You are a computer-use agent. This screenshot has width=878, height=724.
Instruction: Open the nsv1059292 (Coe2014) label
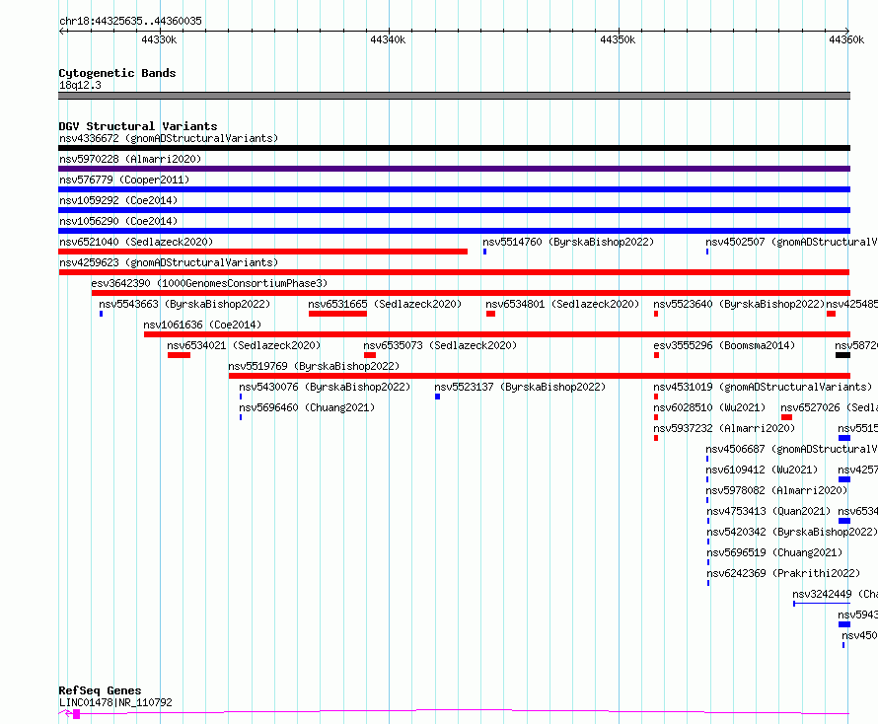coord(118,200)
